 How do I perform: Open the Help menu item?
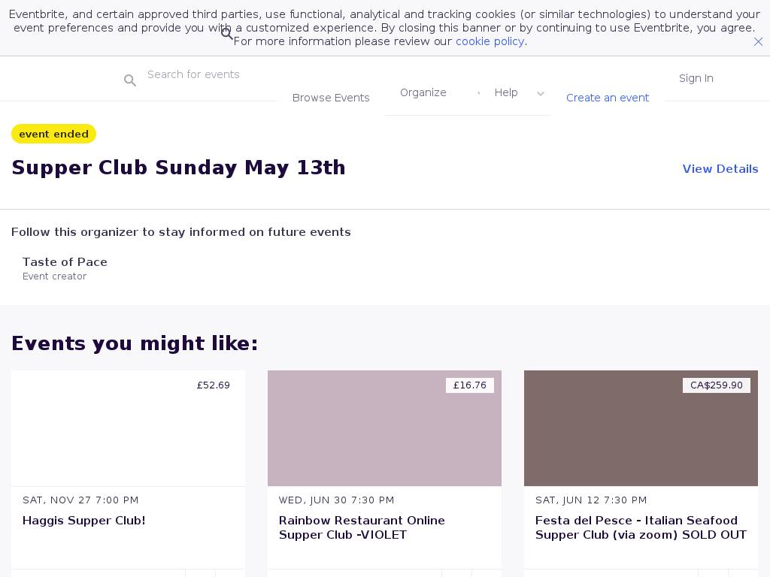click(x=506, y=92)
